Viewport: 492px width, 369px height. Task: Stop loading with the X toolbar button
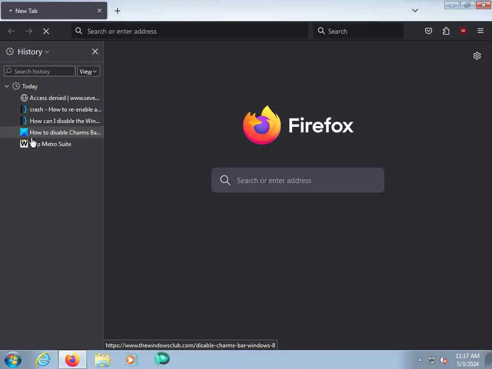click(x=46, y=31)
